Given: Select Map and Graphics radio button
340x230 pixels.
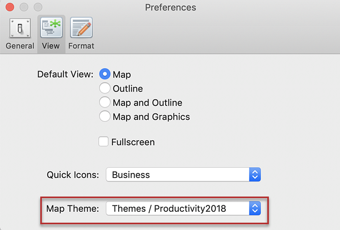Looking at the screenshot, I should tap(105, 117).
